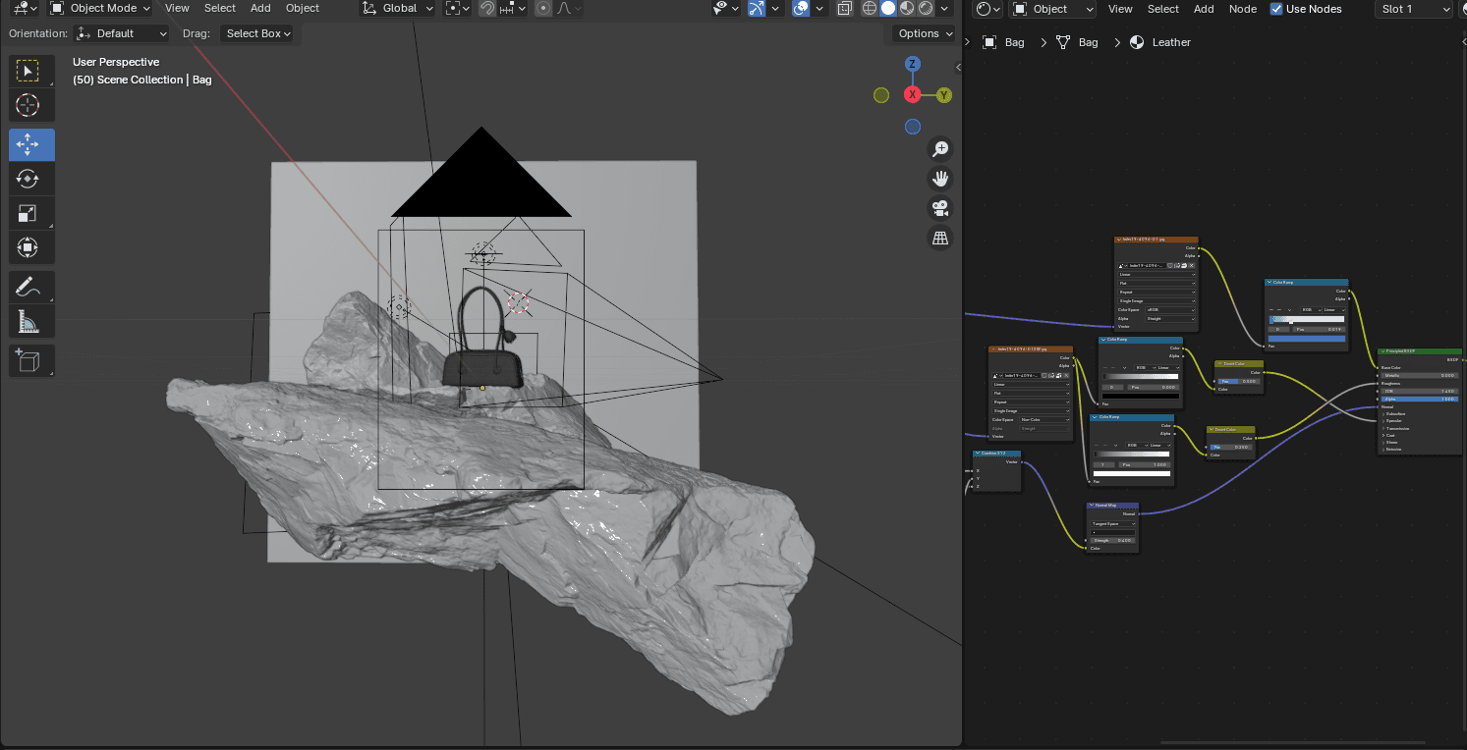This screenshot has height=750, width=1467.
Task: Choose the Measure tool
Action: click(28, 321)
